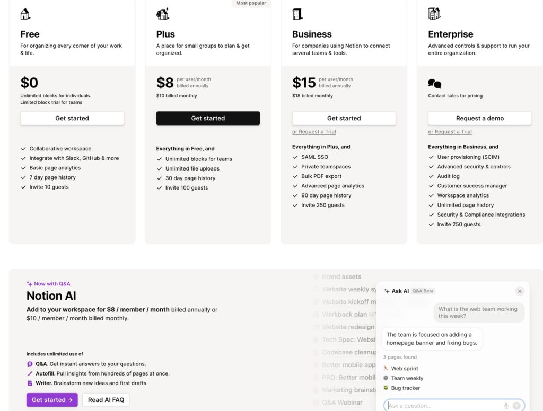
Task: Click the Writer document icon
Action: pyautogui.click(x=30, y=383)
